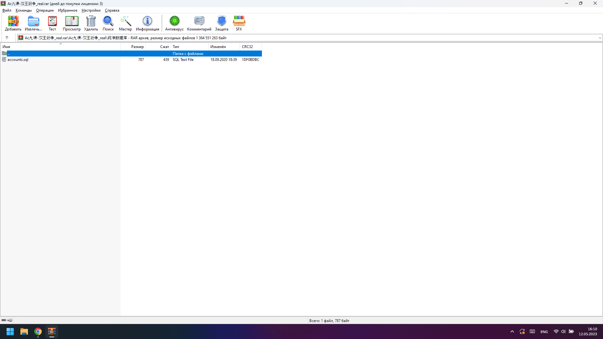Navigate up one folder level
The height and width of the screenshot is (339, 603).
[7, 38]
